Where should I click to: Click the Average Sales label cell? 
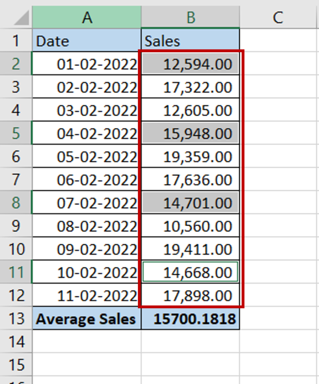(87, 318)
